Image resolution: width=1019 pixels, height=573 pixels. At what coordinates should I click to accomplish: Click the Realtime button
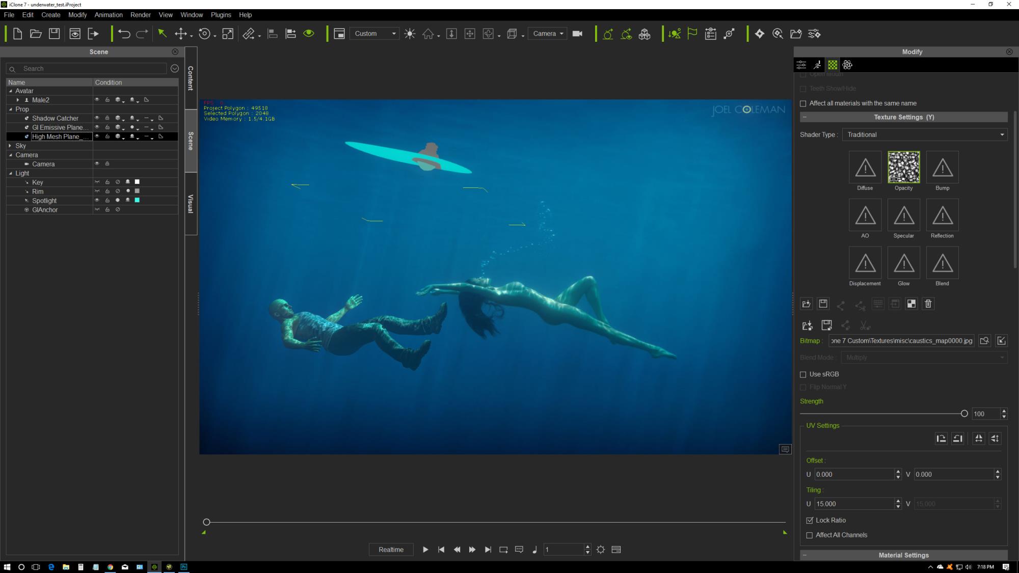391,550
